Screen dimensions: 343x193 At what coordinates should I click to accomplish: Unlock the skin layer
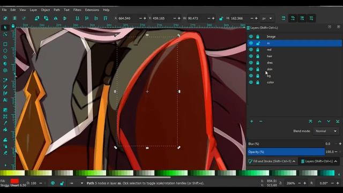click(258, 69)
